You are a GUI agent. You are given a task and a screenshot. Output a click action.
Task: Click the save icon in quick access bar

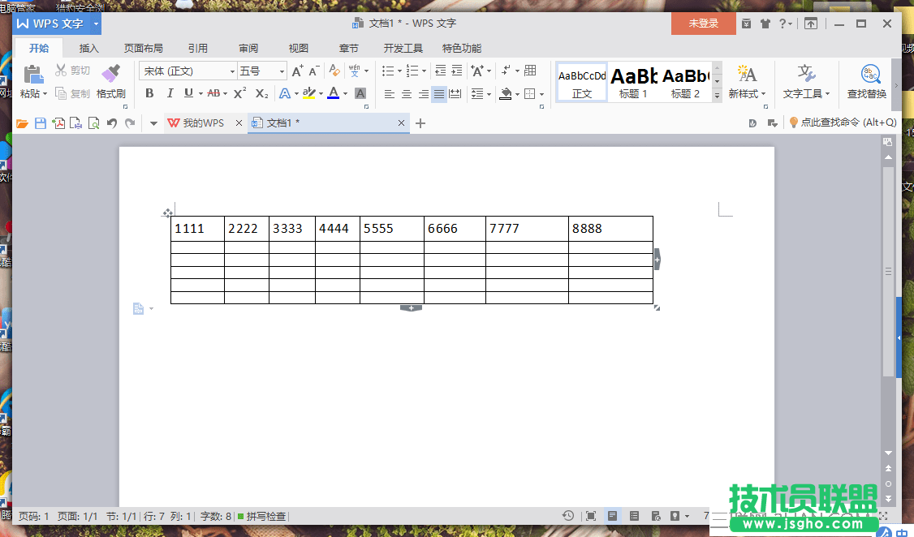click(40, 123)
